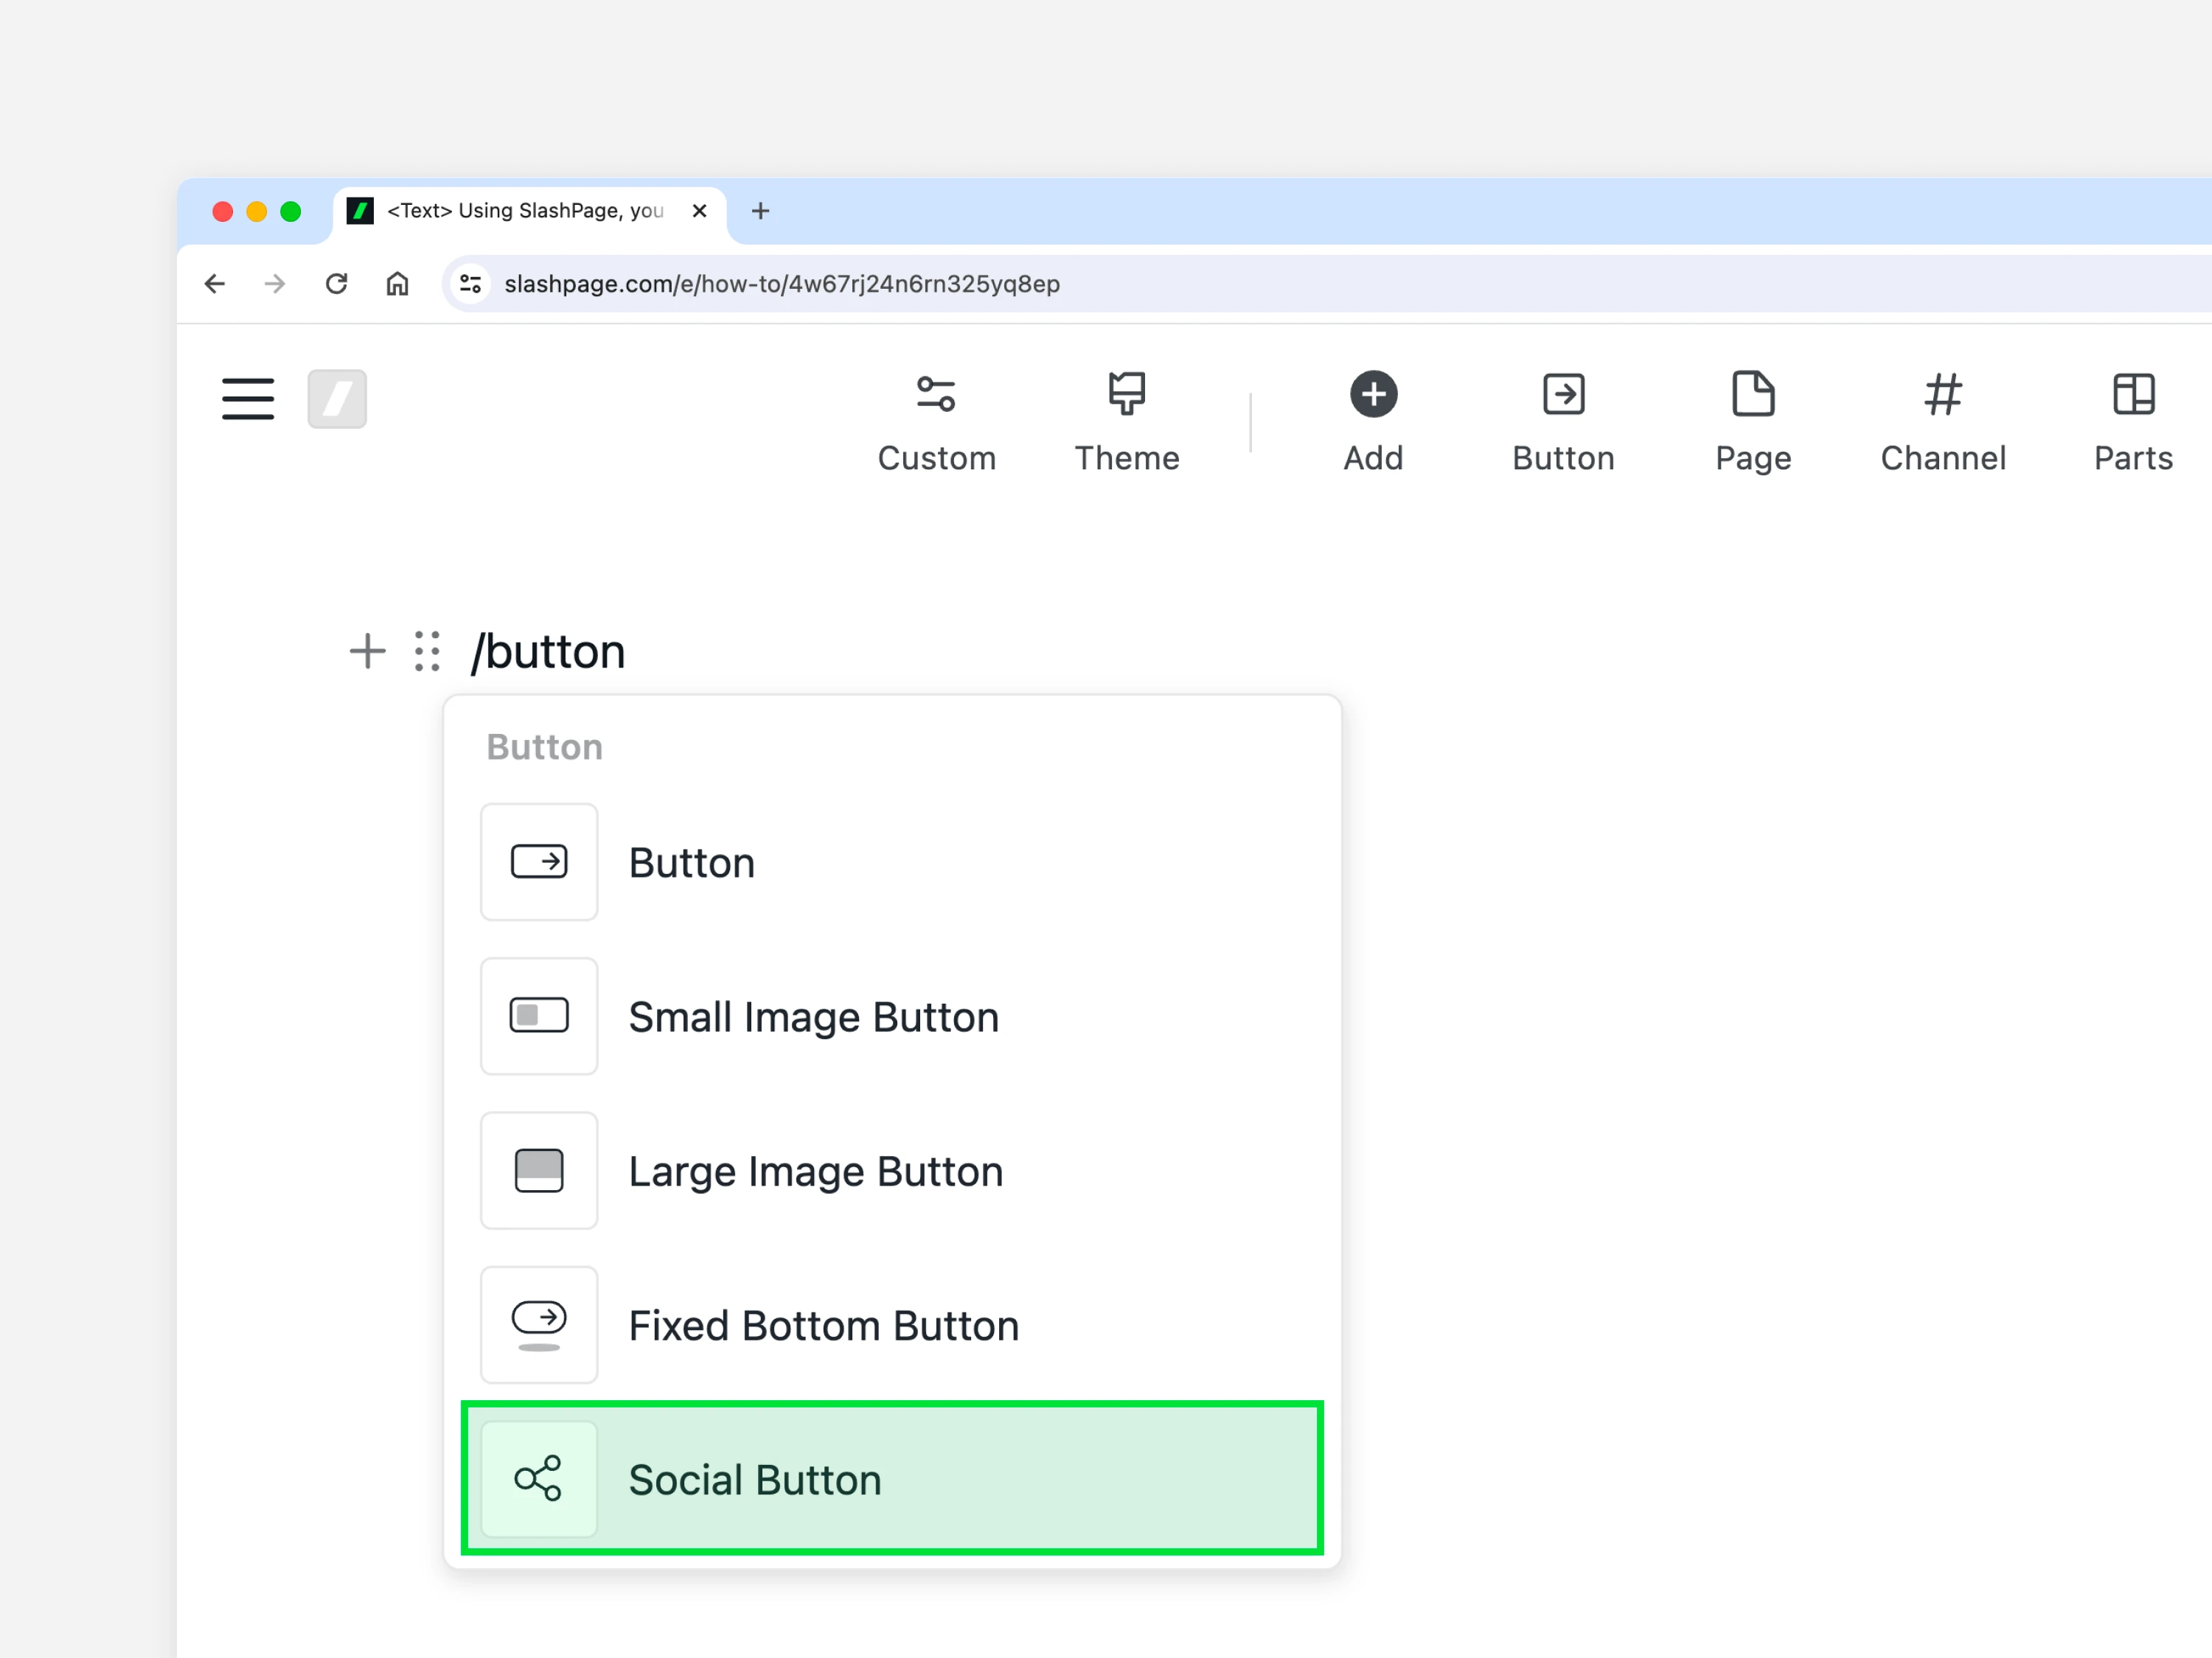Select Small Image Button option
This screenshot has width=2212, height=1658.
(892, 1016)
